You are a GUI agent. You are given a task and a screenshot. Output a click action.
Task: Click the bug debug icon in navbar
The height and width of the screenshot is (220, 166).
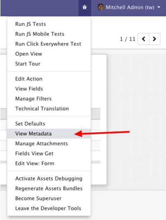click(x=84, y=7)
